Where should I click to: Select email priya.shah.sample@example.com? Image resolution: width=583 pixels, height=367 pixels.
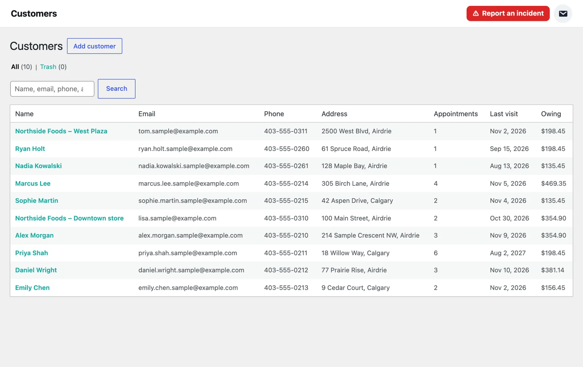188,253
